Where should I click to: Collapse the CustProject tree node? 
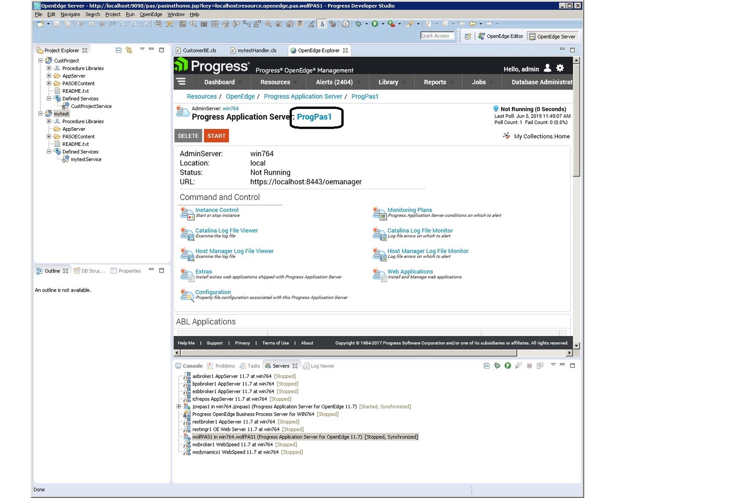tap(40, 61)
